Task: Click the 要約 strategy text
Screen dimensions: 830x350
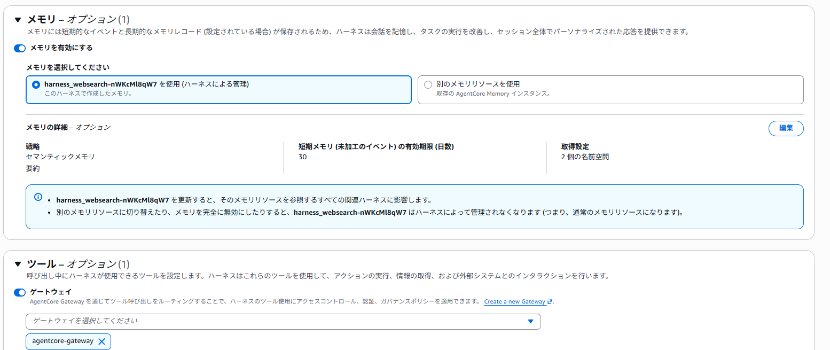Action: [x=33, y=169]
